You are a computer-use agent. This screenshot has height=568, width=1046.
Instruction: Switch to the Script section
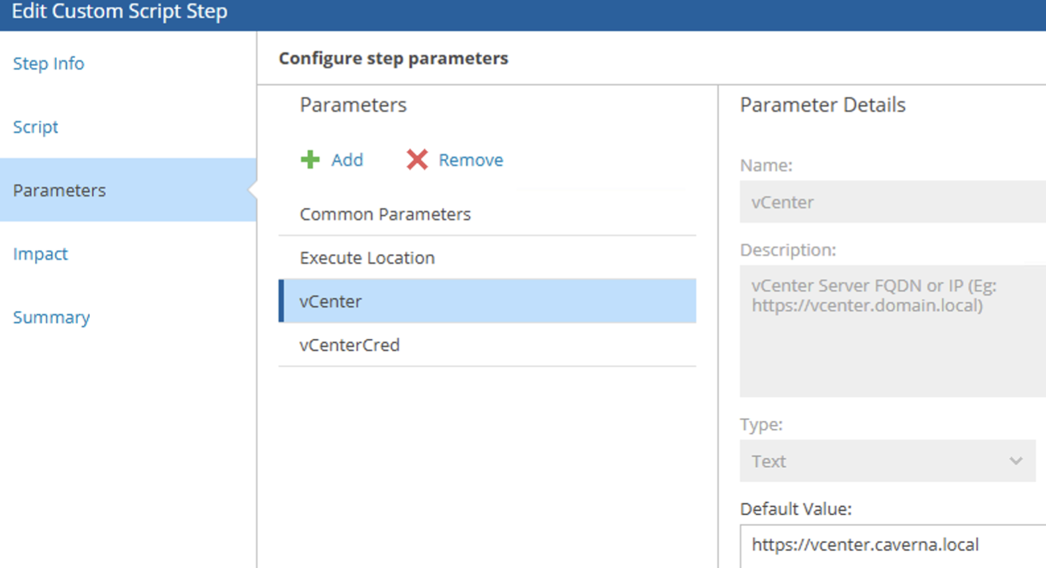36,127
